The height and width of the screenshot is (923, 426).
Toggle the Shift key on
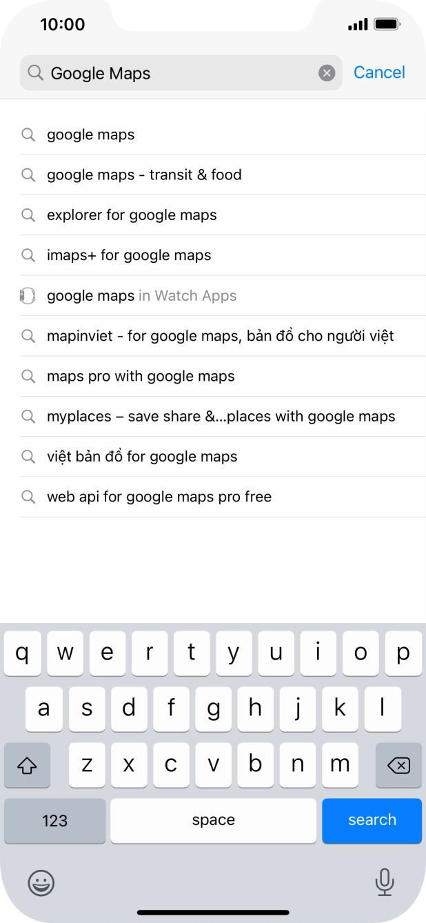[x=27, y=764]
